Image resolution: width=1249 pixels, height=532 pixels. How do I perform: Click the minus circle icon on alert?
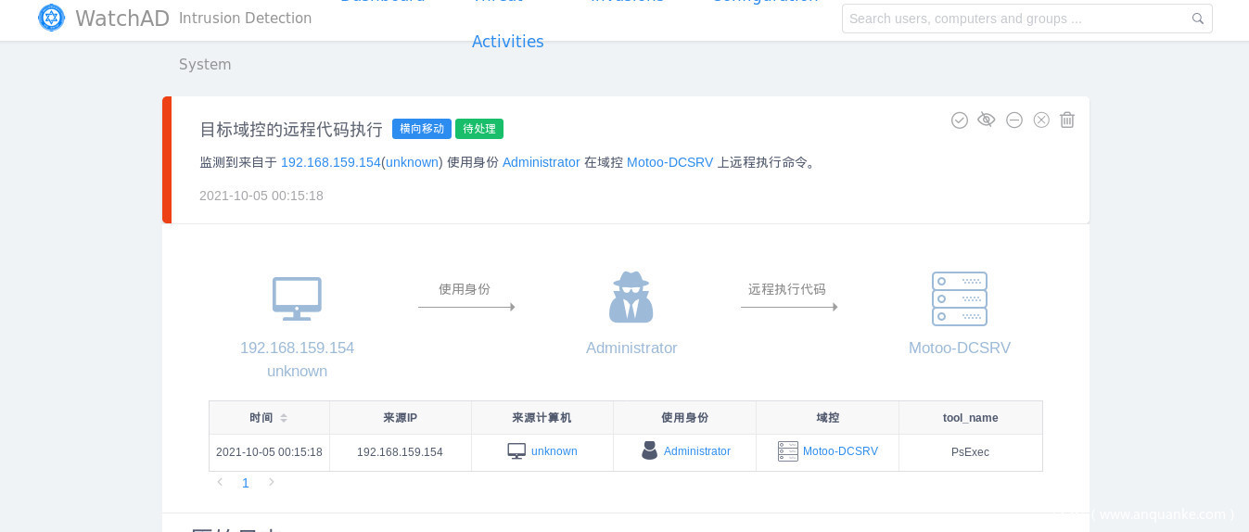tap(1014, 120)
